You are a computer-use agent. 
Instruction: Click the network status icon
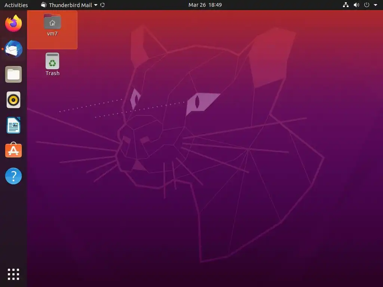(x=346, y=5)
